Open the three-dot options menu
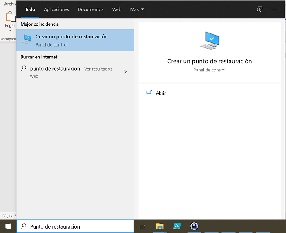The image size is (286, 233). coord(274,9)
